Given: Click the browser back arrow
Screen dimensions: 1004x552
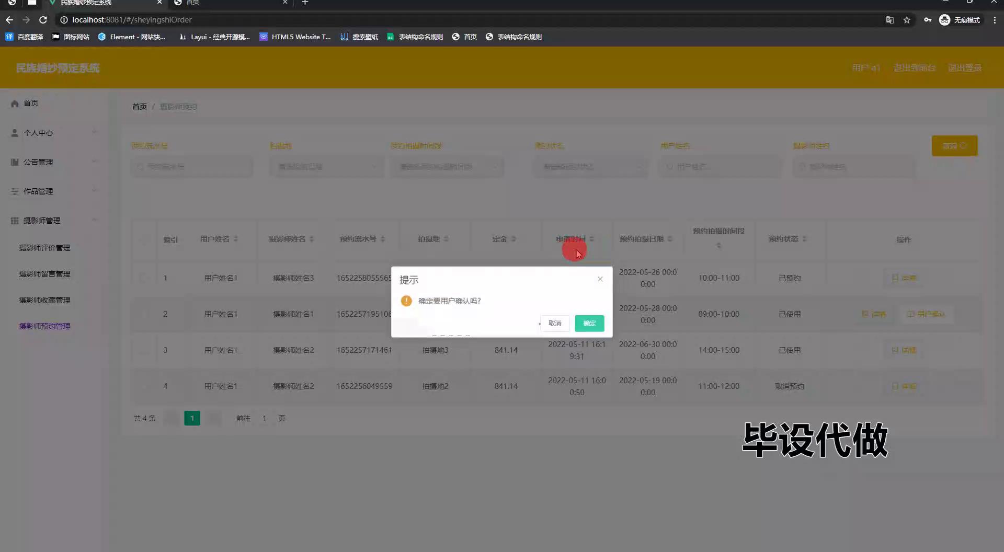Looking at the screenshot, I should point(9,20).
